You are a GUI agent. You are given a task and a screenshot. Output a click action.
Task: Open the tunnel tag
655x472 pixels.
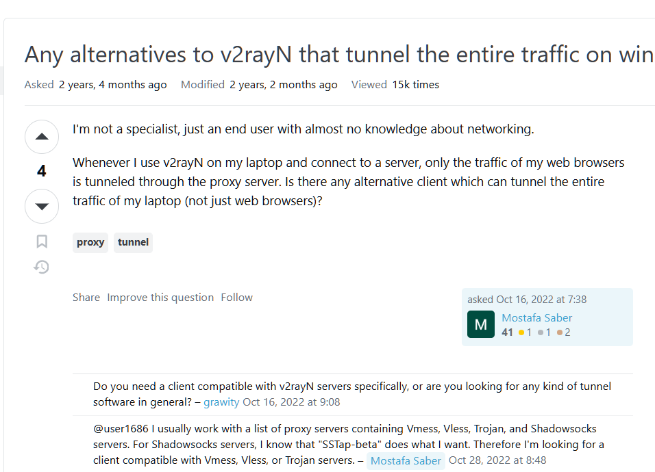tap(133, 242)
